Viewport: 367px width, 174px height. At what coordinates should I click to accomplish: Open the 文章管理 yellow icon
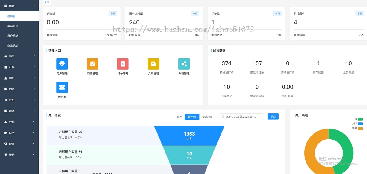[x=154, y=64]
